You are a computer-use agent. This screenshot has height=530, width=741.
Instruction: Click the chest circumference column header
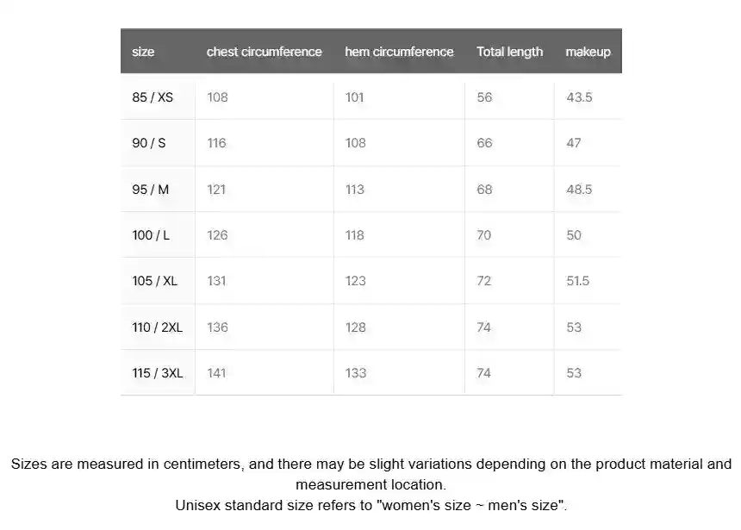pos(265,52)
